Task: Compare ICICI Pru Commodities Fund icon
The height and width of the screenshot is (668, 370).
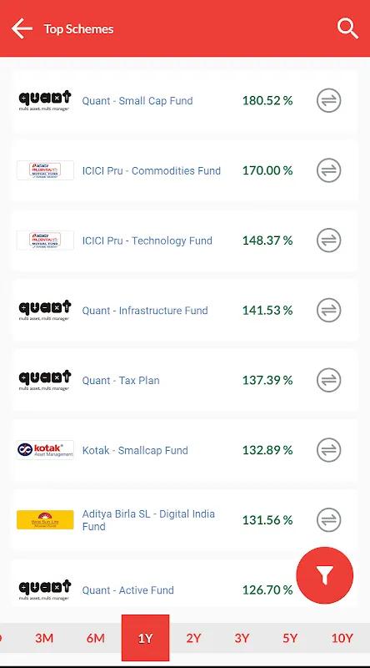Action: pos(328,170)
